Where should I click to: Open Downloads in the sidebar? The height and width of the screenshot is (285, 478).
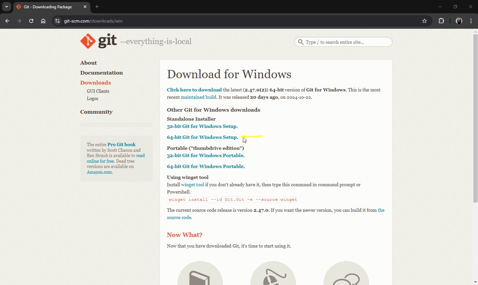point(95,83)
